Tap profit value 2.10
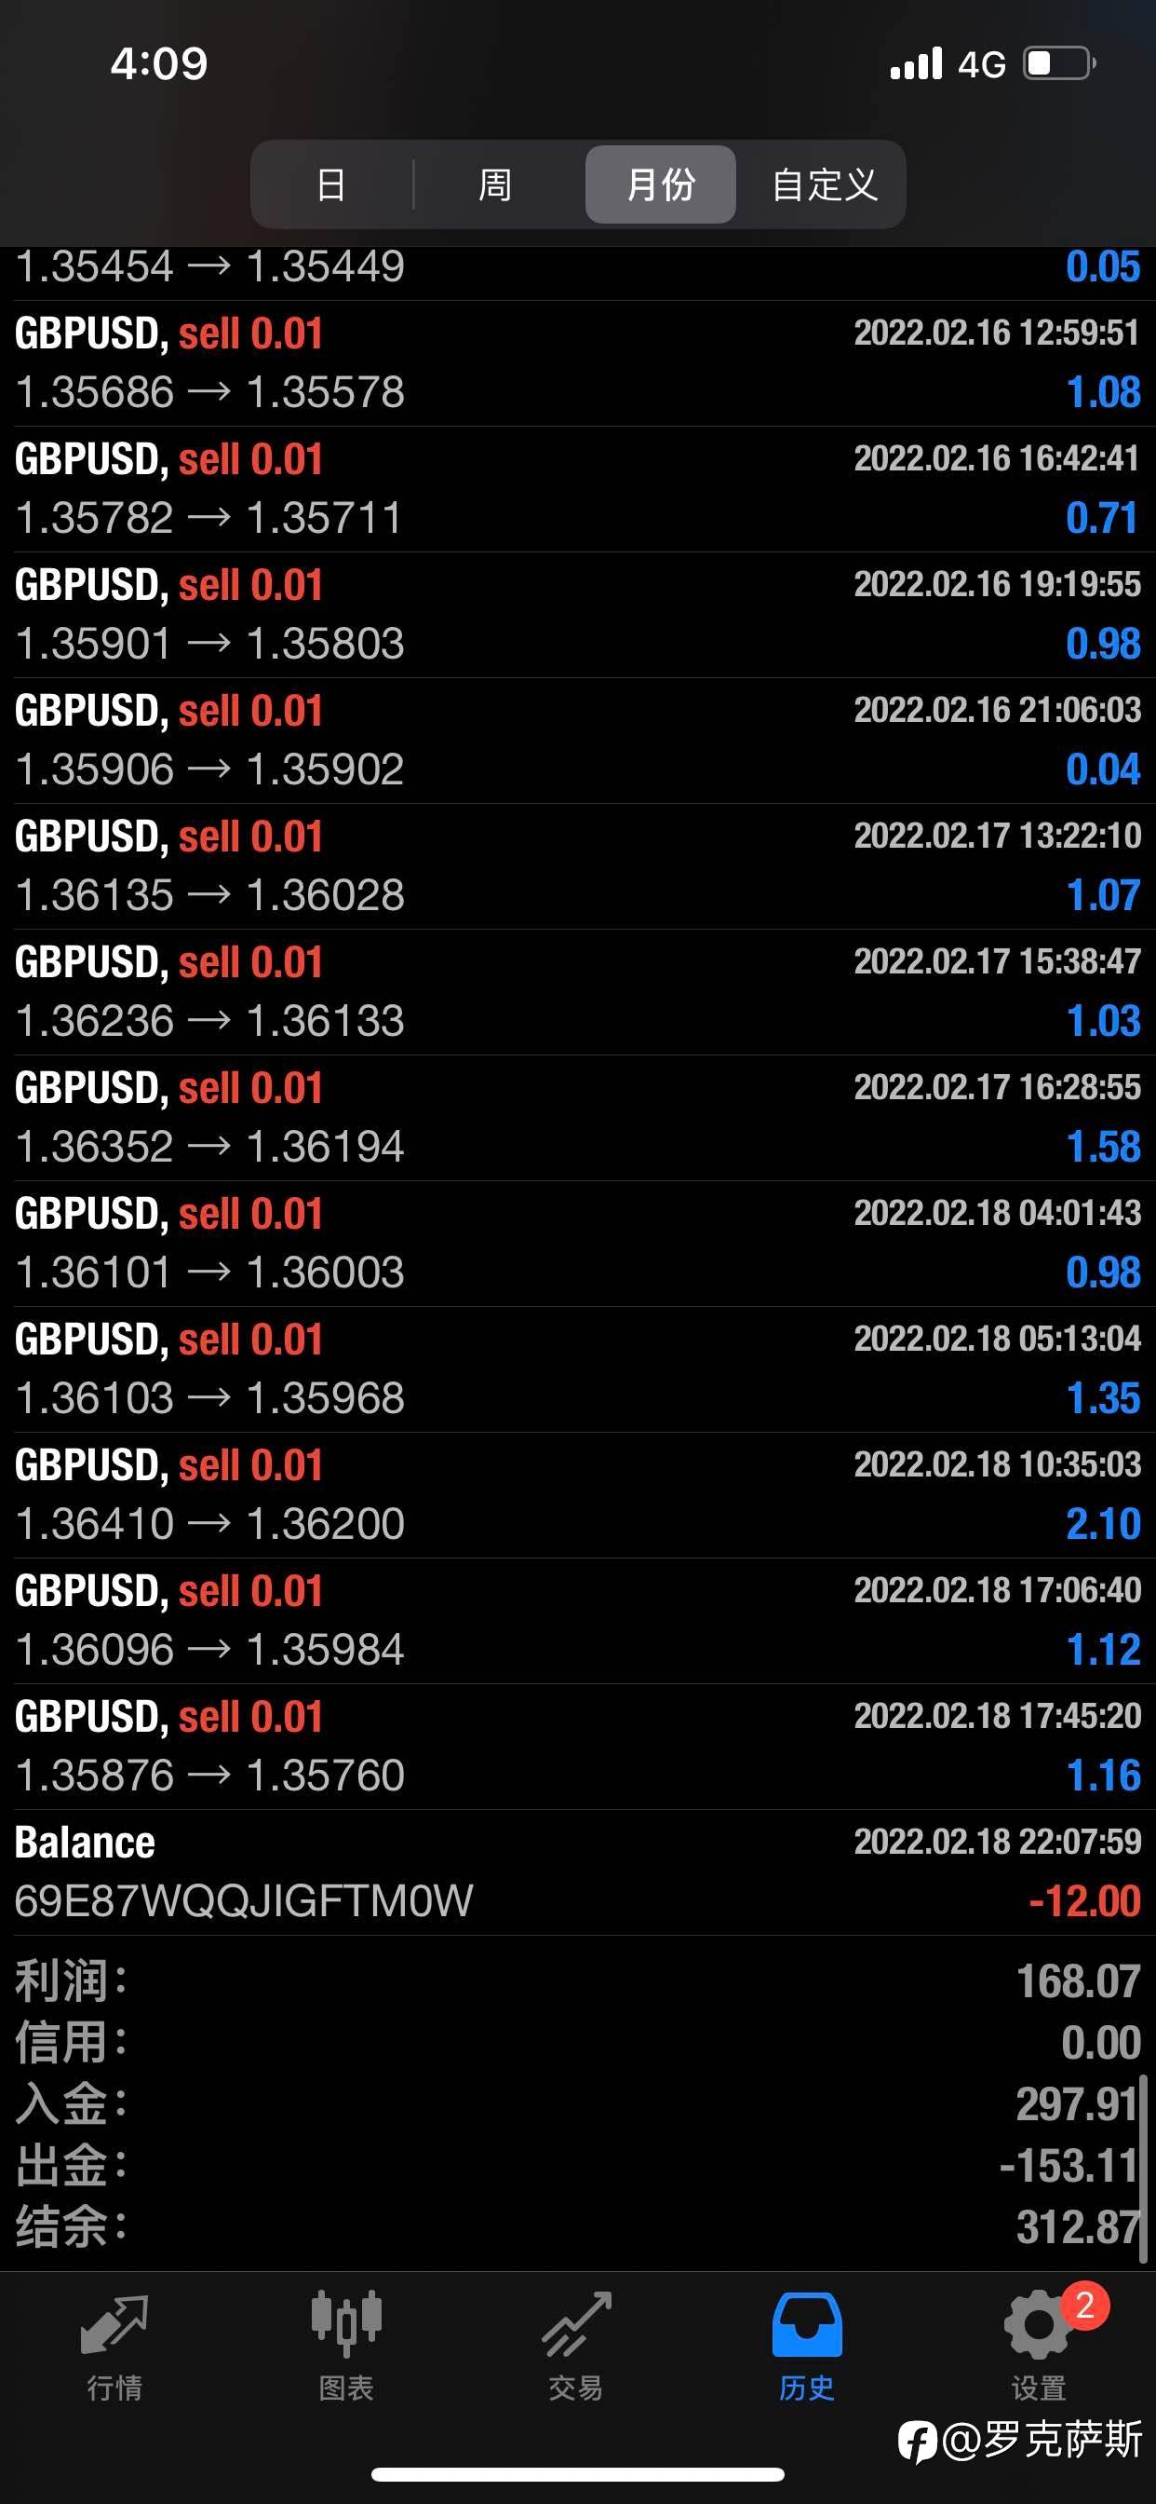The width and height of the screenshot is (1156, 2504). tap(1104, 1524)
